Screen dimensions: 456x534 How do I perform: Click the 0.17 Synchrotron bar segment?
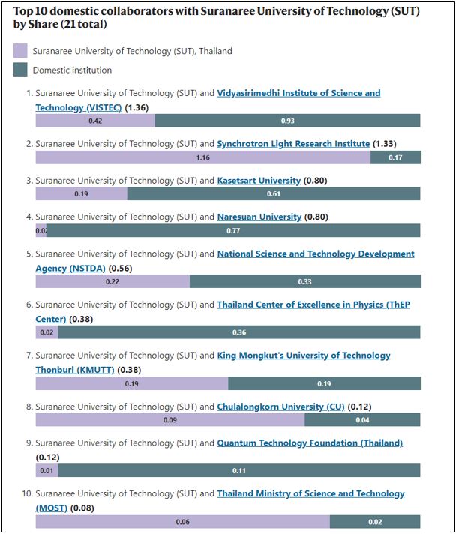pyautogui.click(x=395, y=157)
